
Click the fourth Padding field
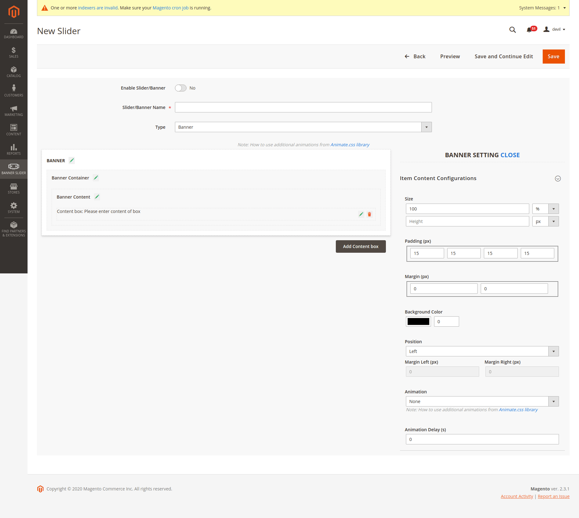(x=537, y=253)
